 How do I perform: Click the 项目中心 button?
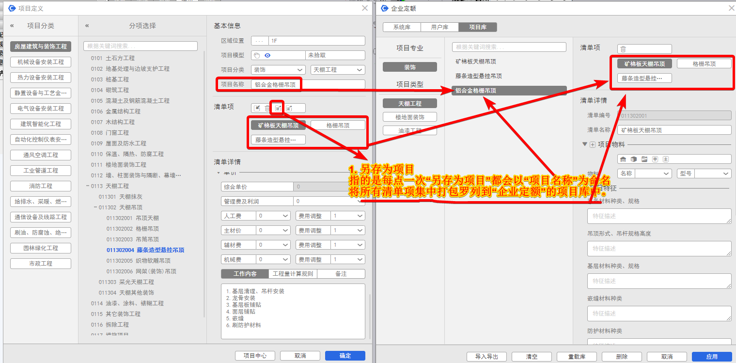coord(255,356)
